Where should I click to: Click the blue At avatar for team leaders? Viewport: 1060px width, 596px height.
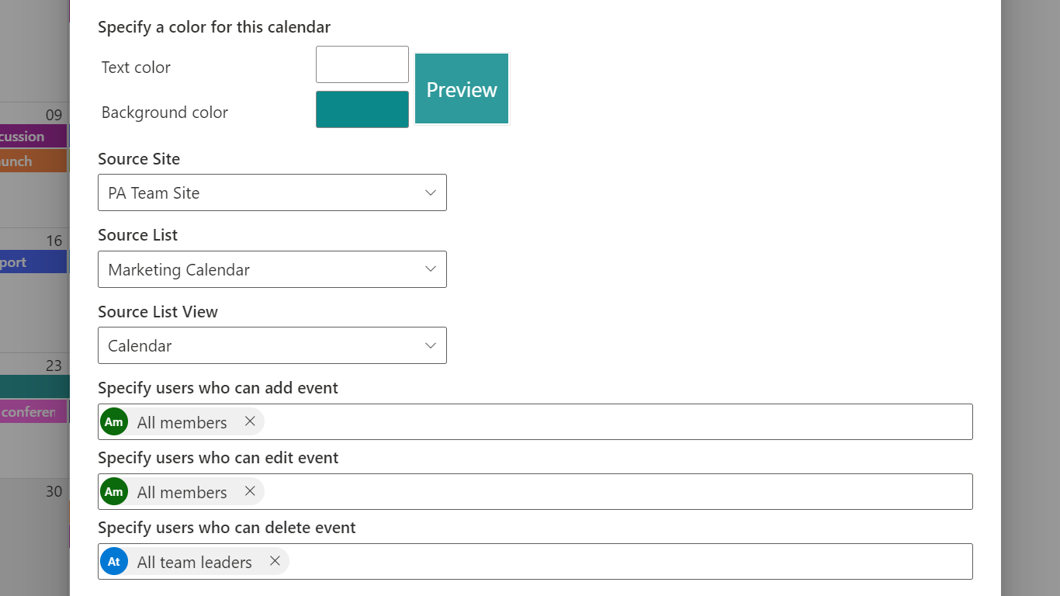pos(114,562)
